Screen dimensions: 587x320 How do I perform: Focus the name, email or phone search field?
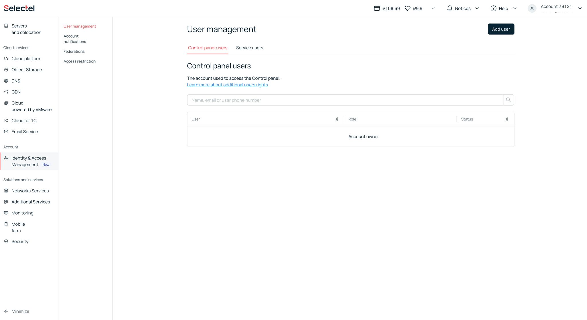pyautogui.click(x=345, y=100)
